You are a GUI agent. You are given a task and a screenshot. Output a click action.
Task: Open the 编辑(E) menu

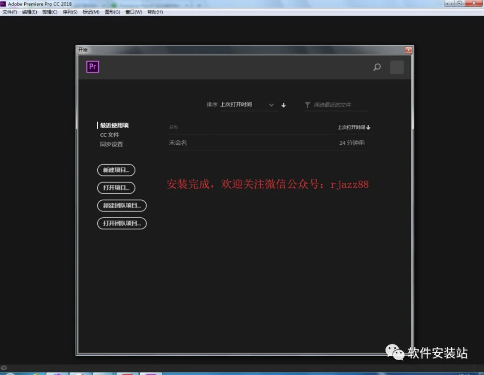tap(30, 12)
